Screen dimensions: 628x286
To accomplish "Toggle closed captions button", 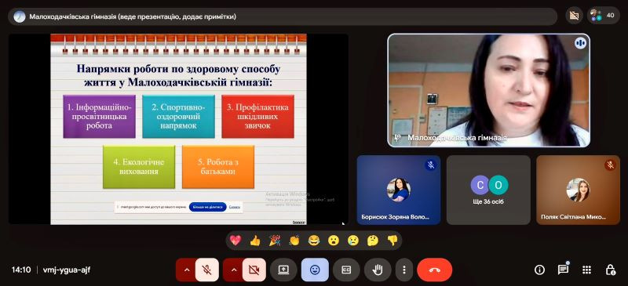I will (346, 270).
